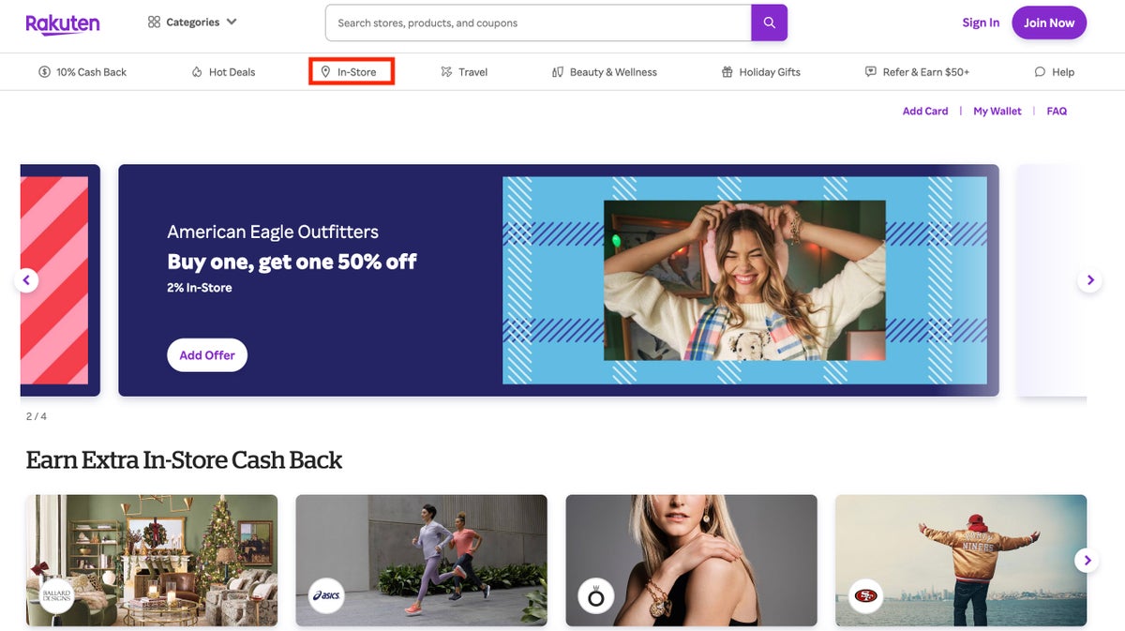Viewport: 1125px width, 631px height.
Task: Open Holiday Gifts from the gift icon
Action: (727, 72)
